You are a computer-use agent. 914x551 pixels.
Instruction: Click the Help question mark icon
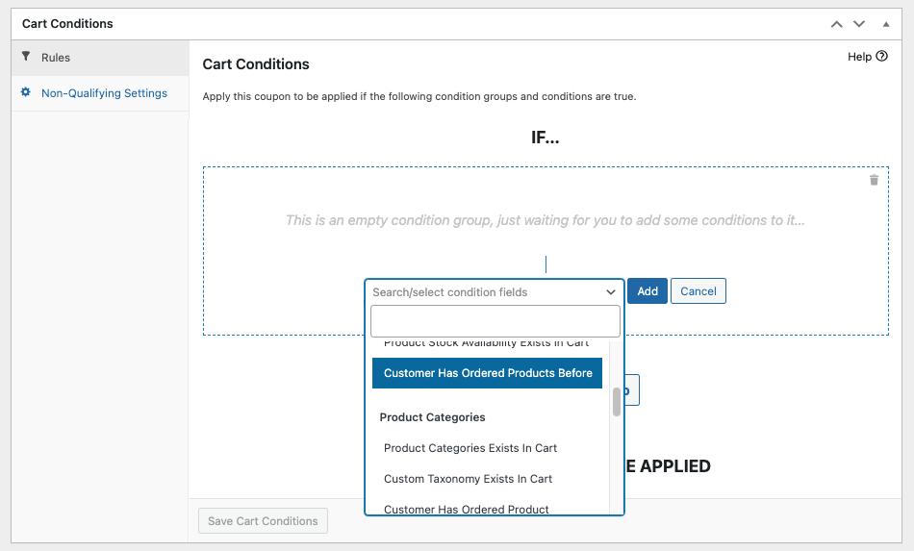click(882, 57)
